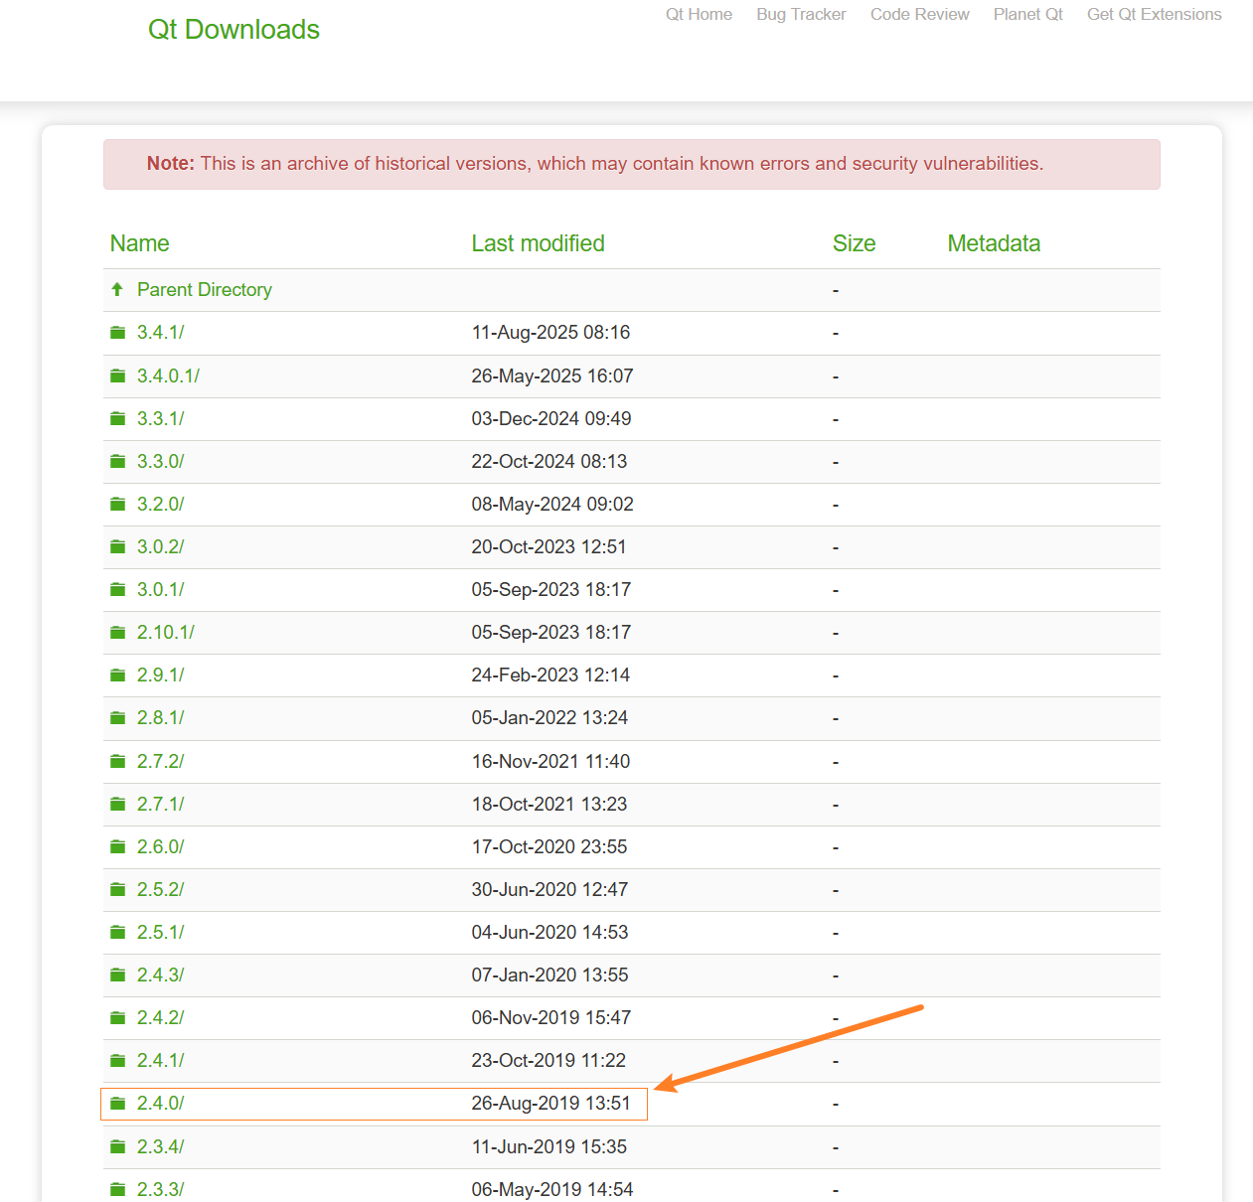Image resolution: width=1253 pixels, height=1202 pixels.
Task: Open the 2.3.3/ directory link
Action: point(161,1189)
